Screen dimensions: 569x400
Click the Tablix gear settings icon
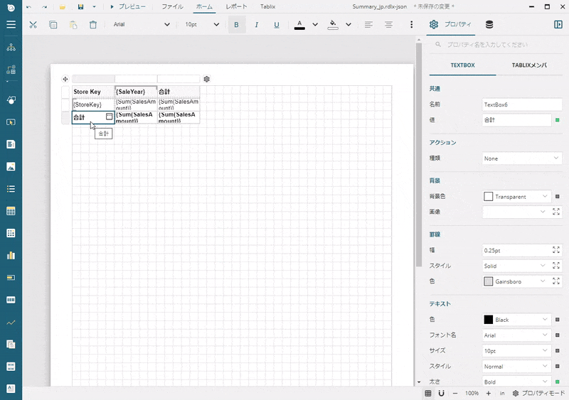pyautogui.click(x=207, y=79)
